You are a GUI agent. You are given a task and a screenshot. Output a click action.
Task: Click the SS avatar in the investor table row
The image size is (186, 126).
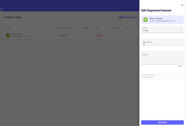[x=8, y=35]
